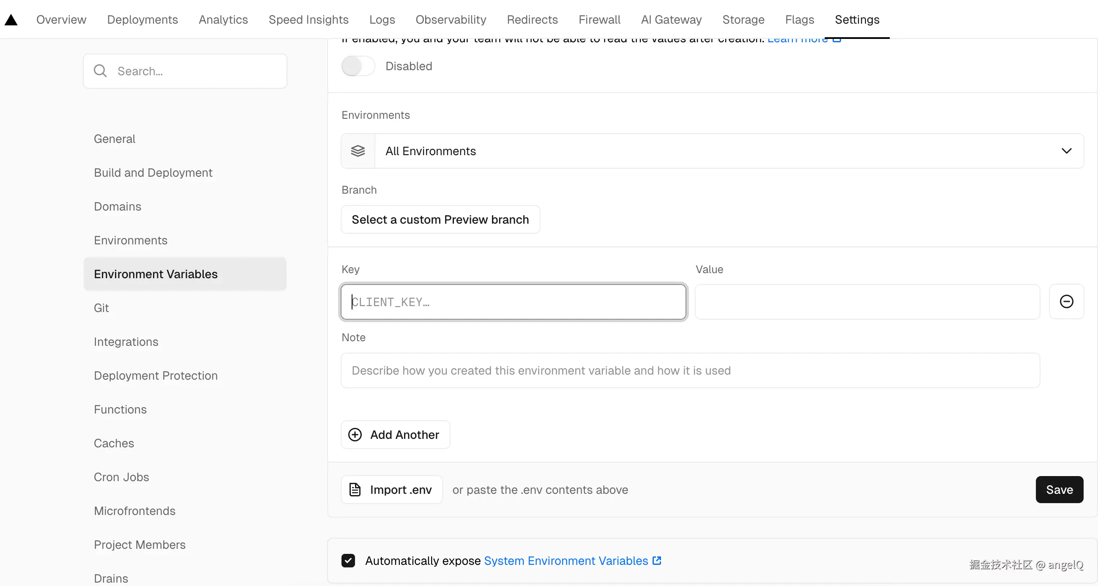
Task: Click the Vercel triangle logo
Action: point(11,19)
